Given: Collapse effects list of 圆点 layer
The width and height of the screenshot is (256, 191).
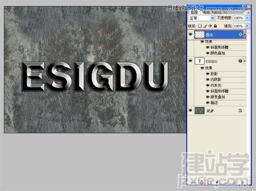Looking at the screenshot, I should click(x=245, y=35).
